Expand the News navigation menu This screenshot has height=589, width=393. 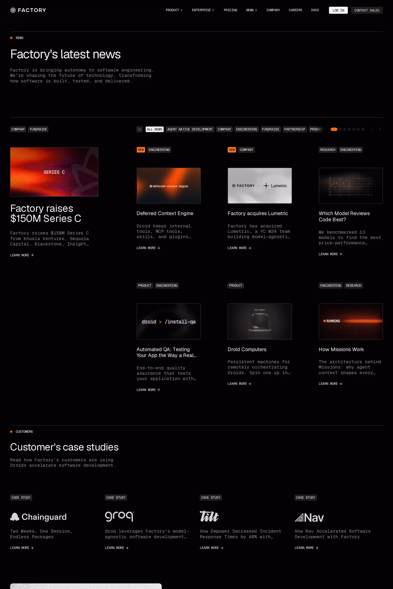coord(252,10)
